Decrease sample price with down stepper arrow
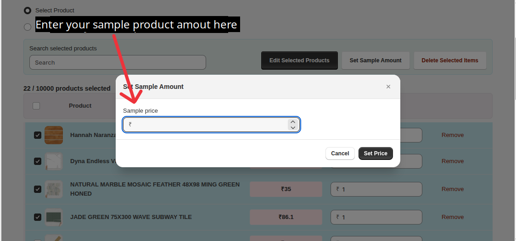This screenshot has width=516, height=241. (x=293, y=127)
